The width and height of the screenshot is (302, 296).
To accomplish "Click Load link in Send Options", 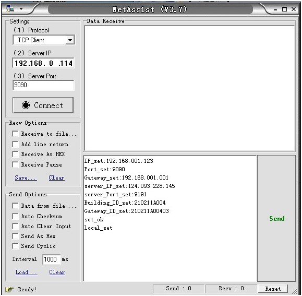I will 27,272.
